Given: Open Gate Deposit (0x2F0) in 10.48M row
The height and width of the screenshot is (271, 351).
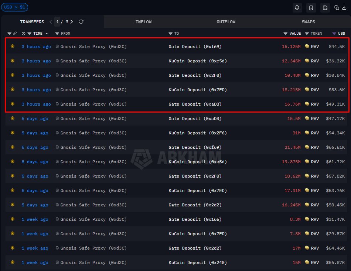Looking at the screenshot, I should pyautogui.click(x=195, y=75).
